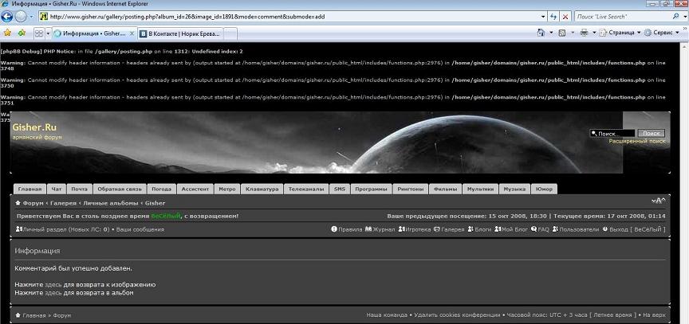Click the Print icon in command bar
The height and width of the screenshot is (324, 689).
click(584, 33)
